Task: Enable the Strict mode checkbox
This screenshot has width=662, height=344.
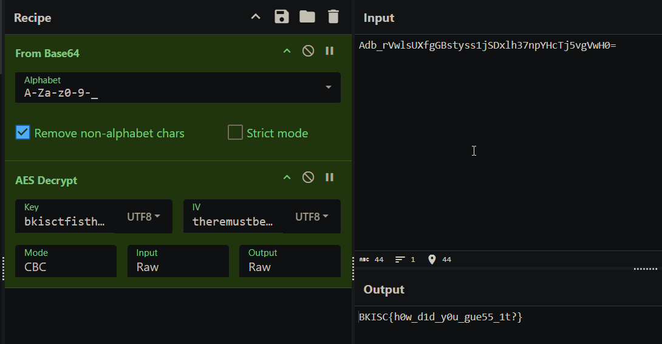Action: coord(235,132)
